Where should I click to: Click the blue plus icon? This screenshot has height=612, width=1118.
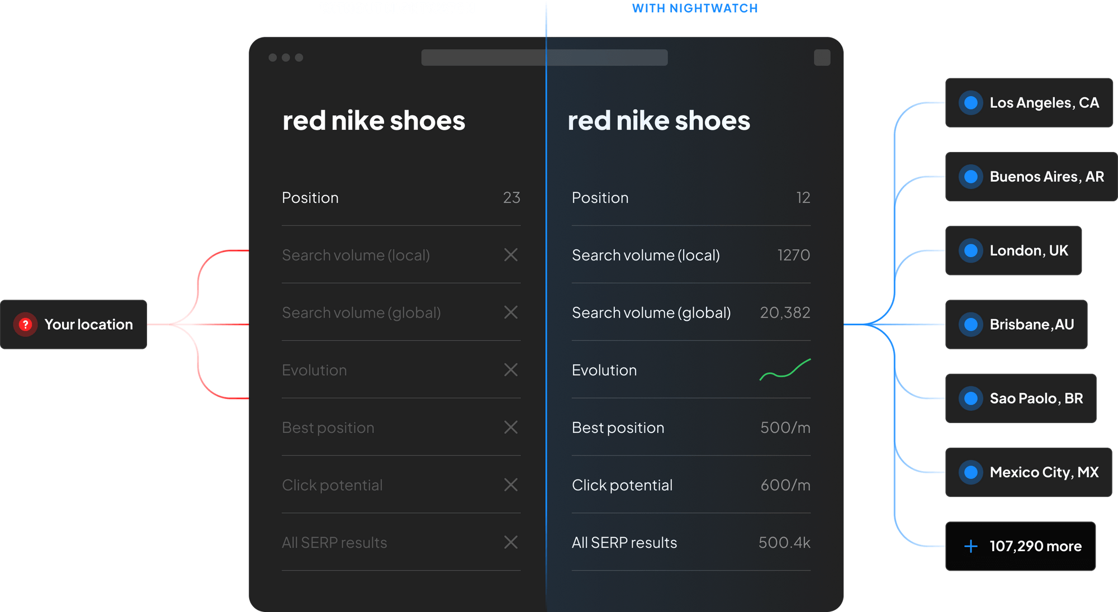click(971, 546)
